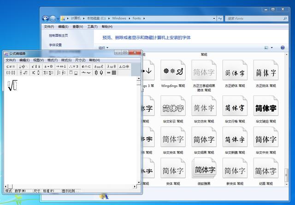
Task: Open relational symbols palette in the equation editor
Action: pos(11,67)
